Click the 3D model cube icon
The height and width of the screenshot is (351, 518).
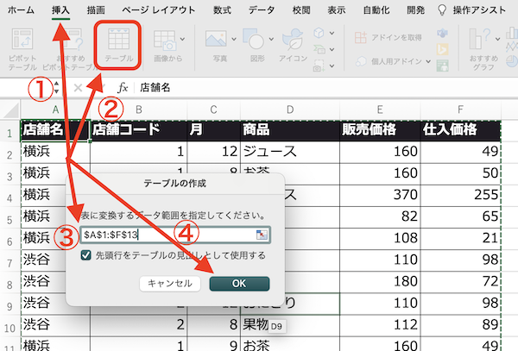point(319,33)
